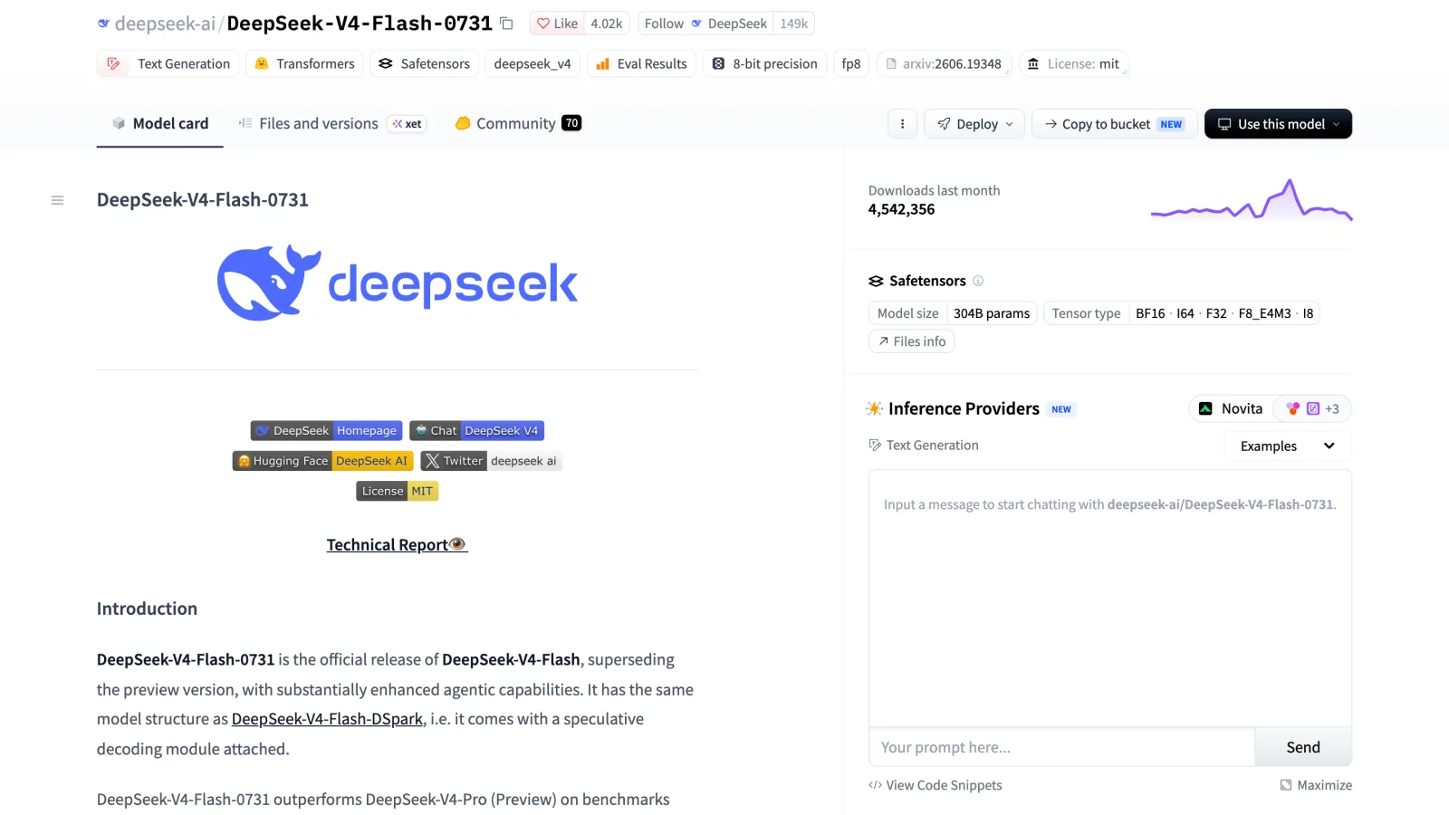The width and height of the screenshot is (1449, 815).
Task: Click the deepseek-ai organization name in header
Action: [x=165, y=24]
